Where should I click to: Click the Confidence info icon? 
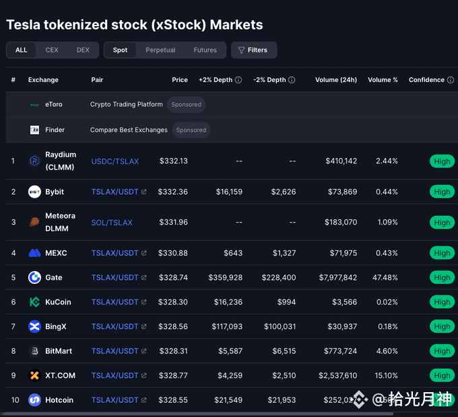point(451,80)
